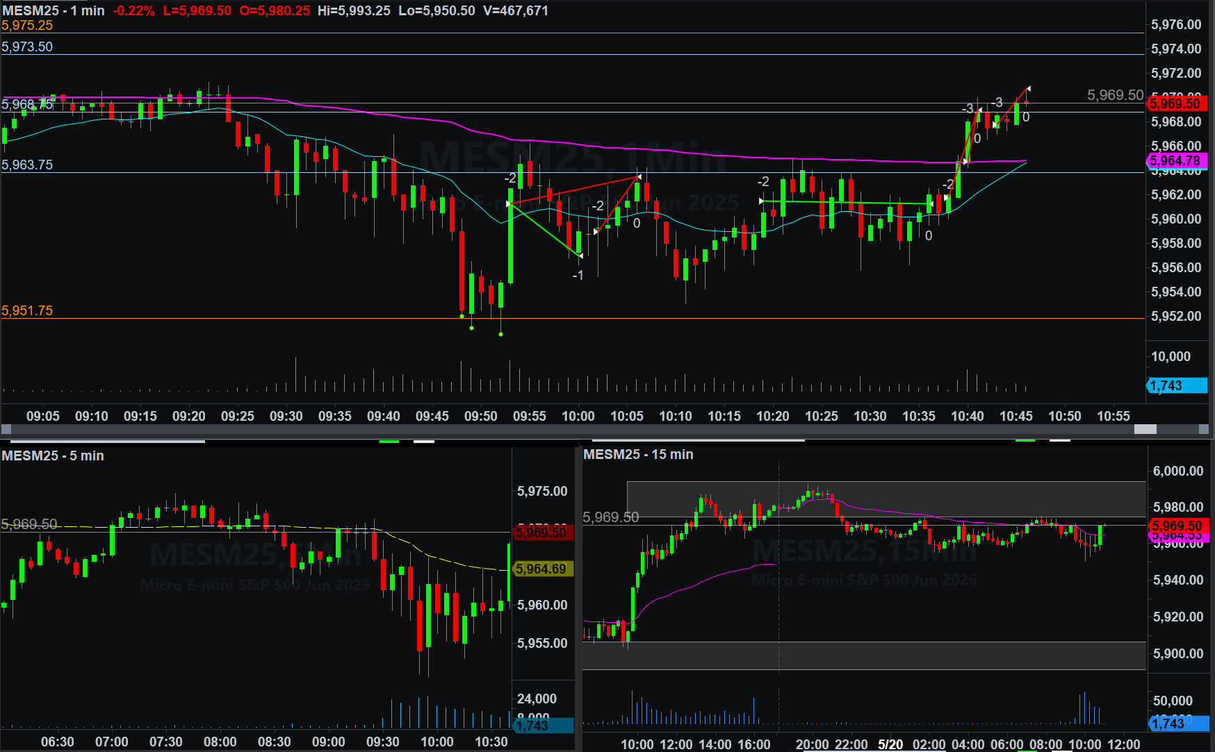The image size is (1215, 752).
Task: Select the red 5,969.50 last price tag on 1-min axis
Action: click(x=1177, y=103)
